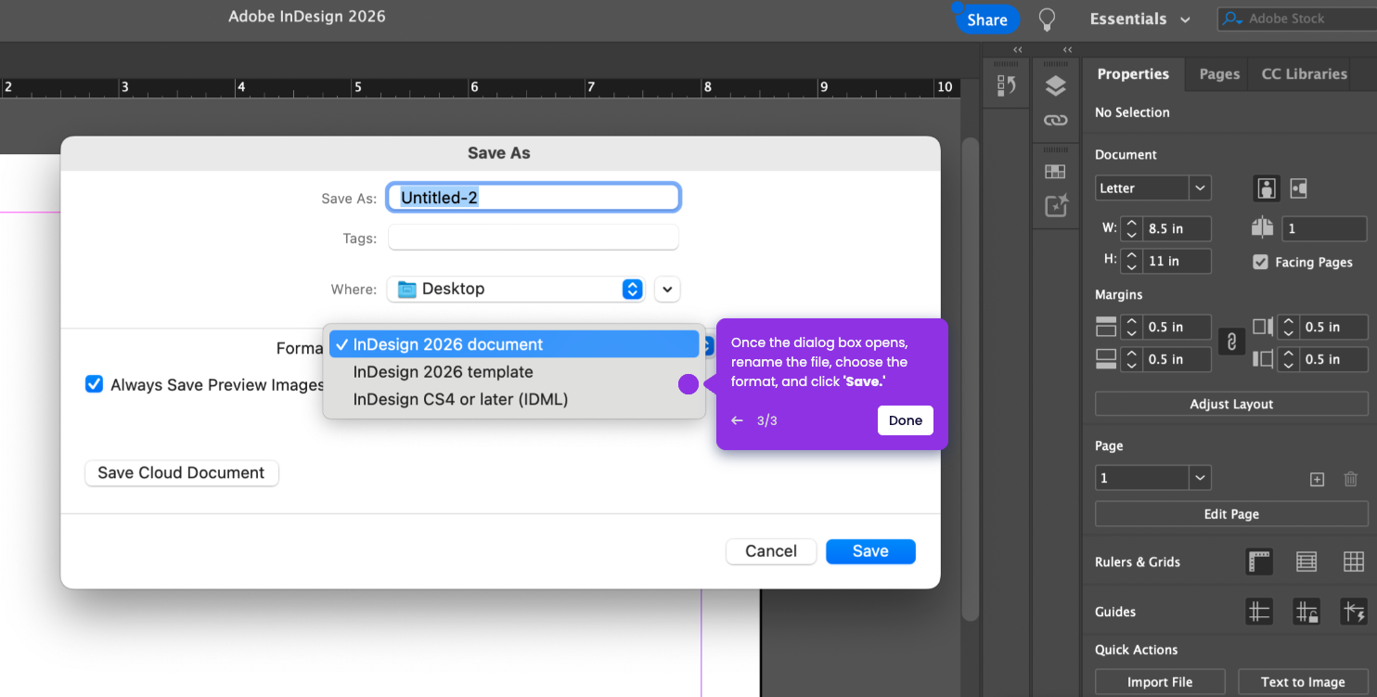Open the Where location popup
The image size is (1377, 697).
pos(516,290)
